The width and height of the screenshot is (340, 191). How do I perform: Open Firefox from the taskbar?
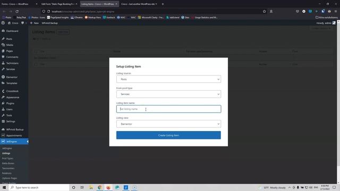(108, 187)
